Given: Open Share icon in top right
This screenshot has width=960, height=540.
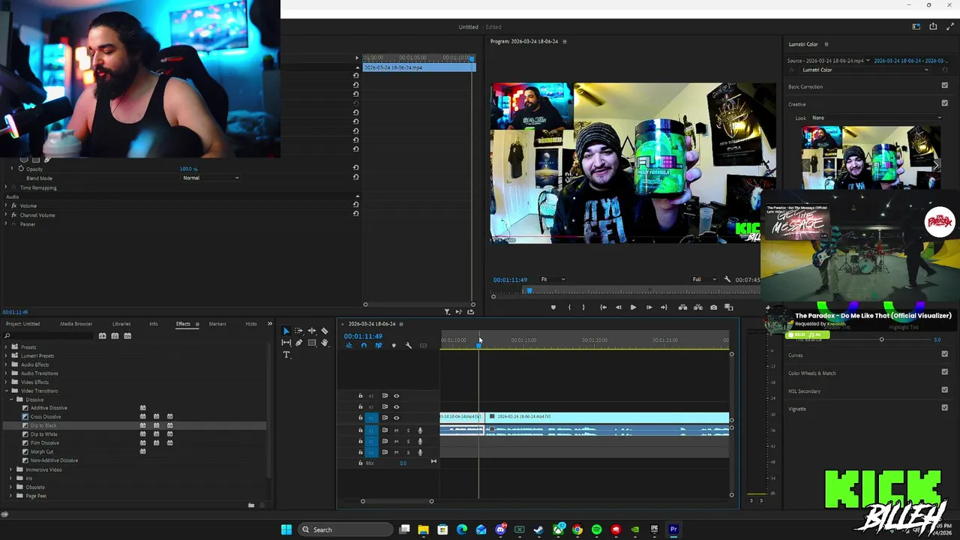Looking at the screenshot, I should point(933,27).
